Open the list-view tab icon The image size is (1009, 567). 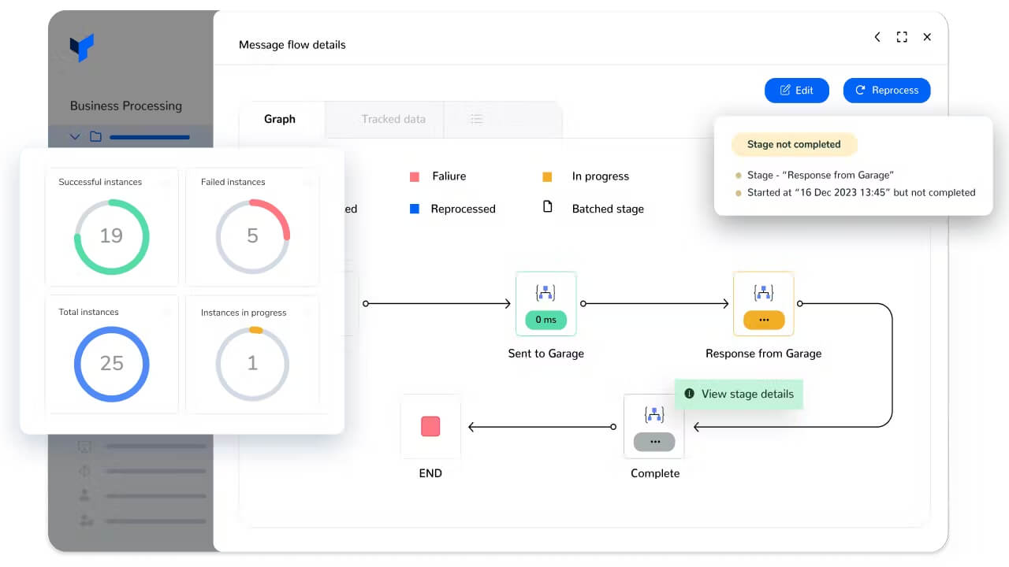coord(476,119)
